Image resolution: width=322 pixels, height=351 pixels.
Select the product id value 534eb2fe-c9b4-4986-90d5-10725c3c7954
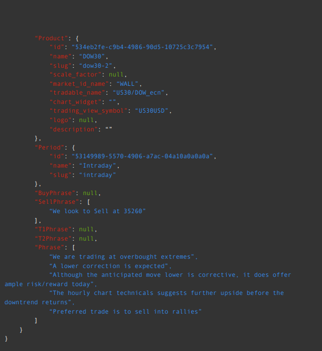pos(142,47)
